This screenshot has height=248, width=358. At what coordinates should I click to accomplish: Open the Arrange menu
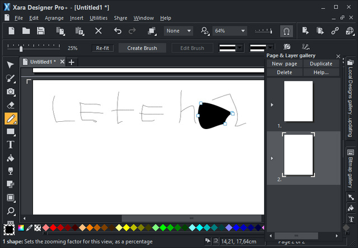54,18
